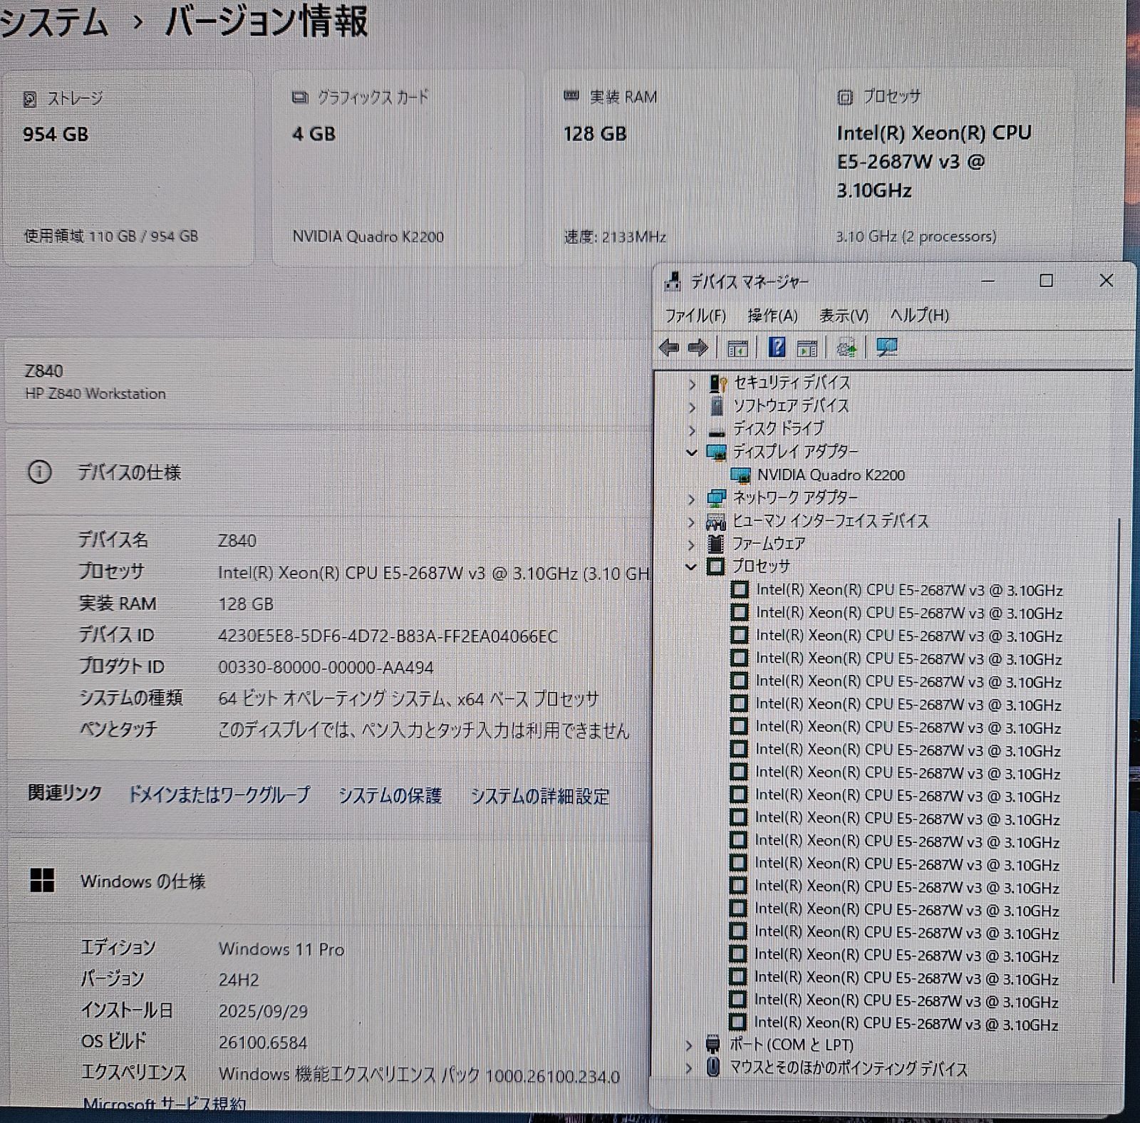Image resolution: width=1140 pixels, height=1123 pixels.
Task: Select the NVIDIA Quadro K2200 device entry
Action: click(x=832, y=475)
